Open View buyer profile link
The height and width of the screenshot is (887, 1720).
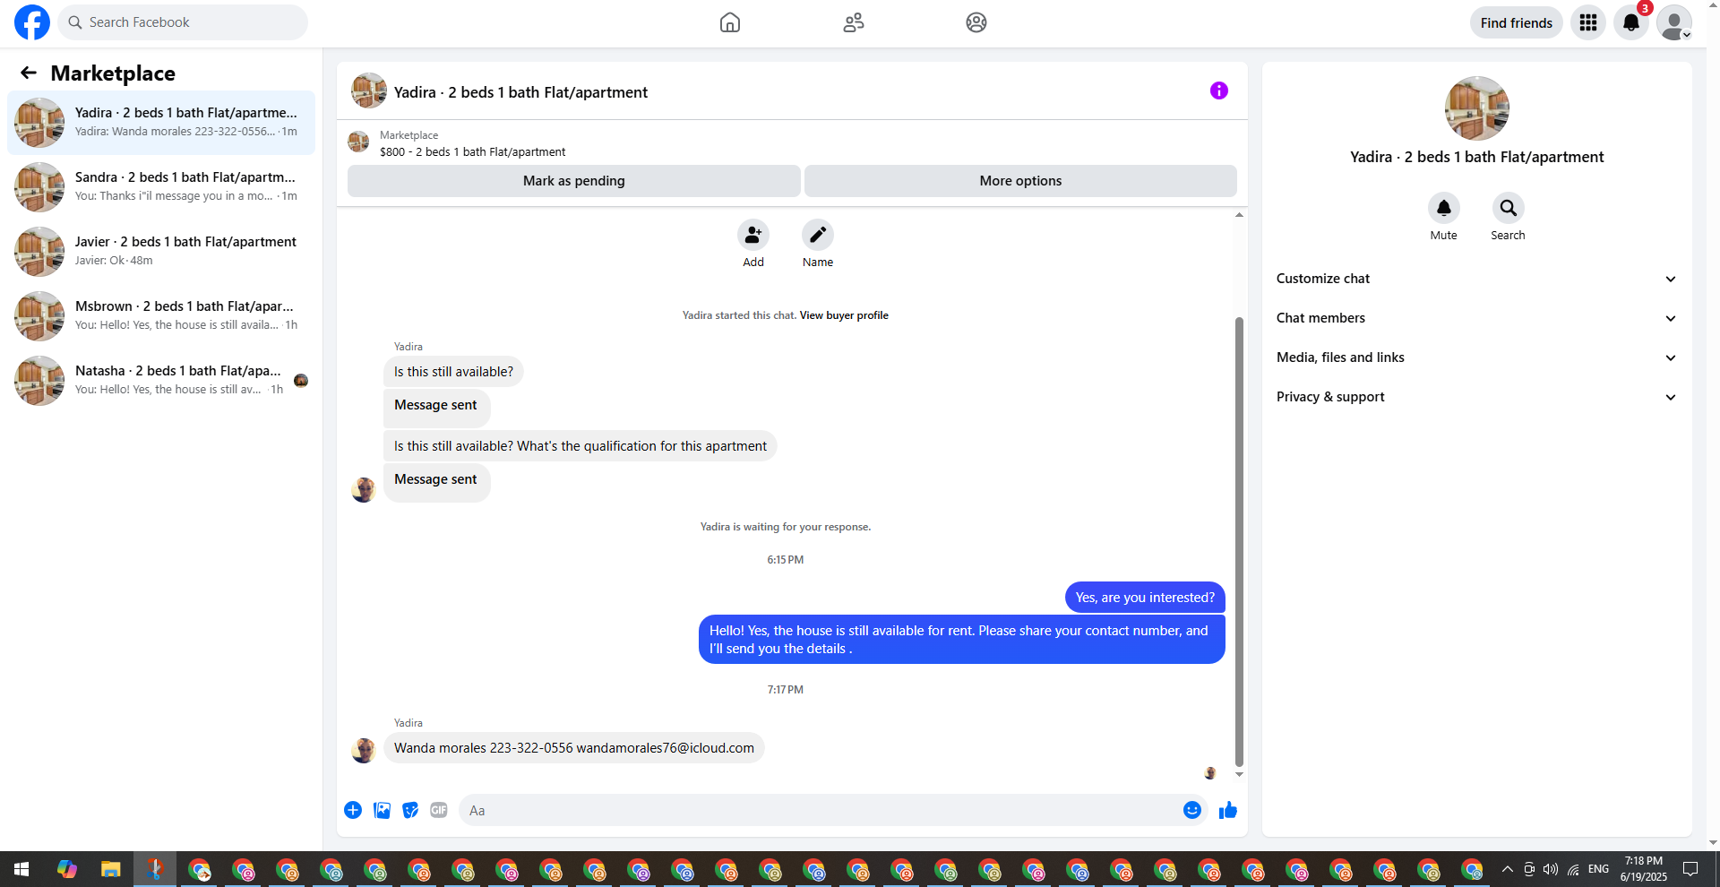point(844,315)
